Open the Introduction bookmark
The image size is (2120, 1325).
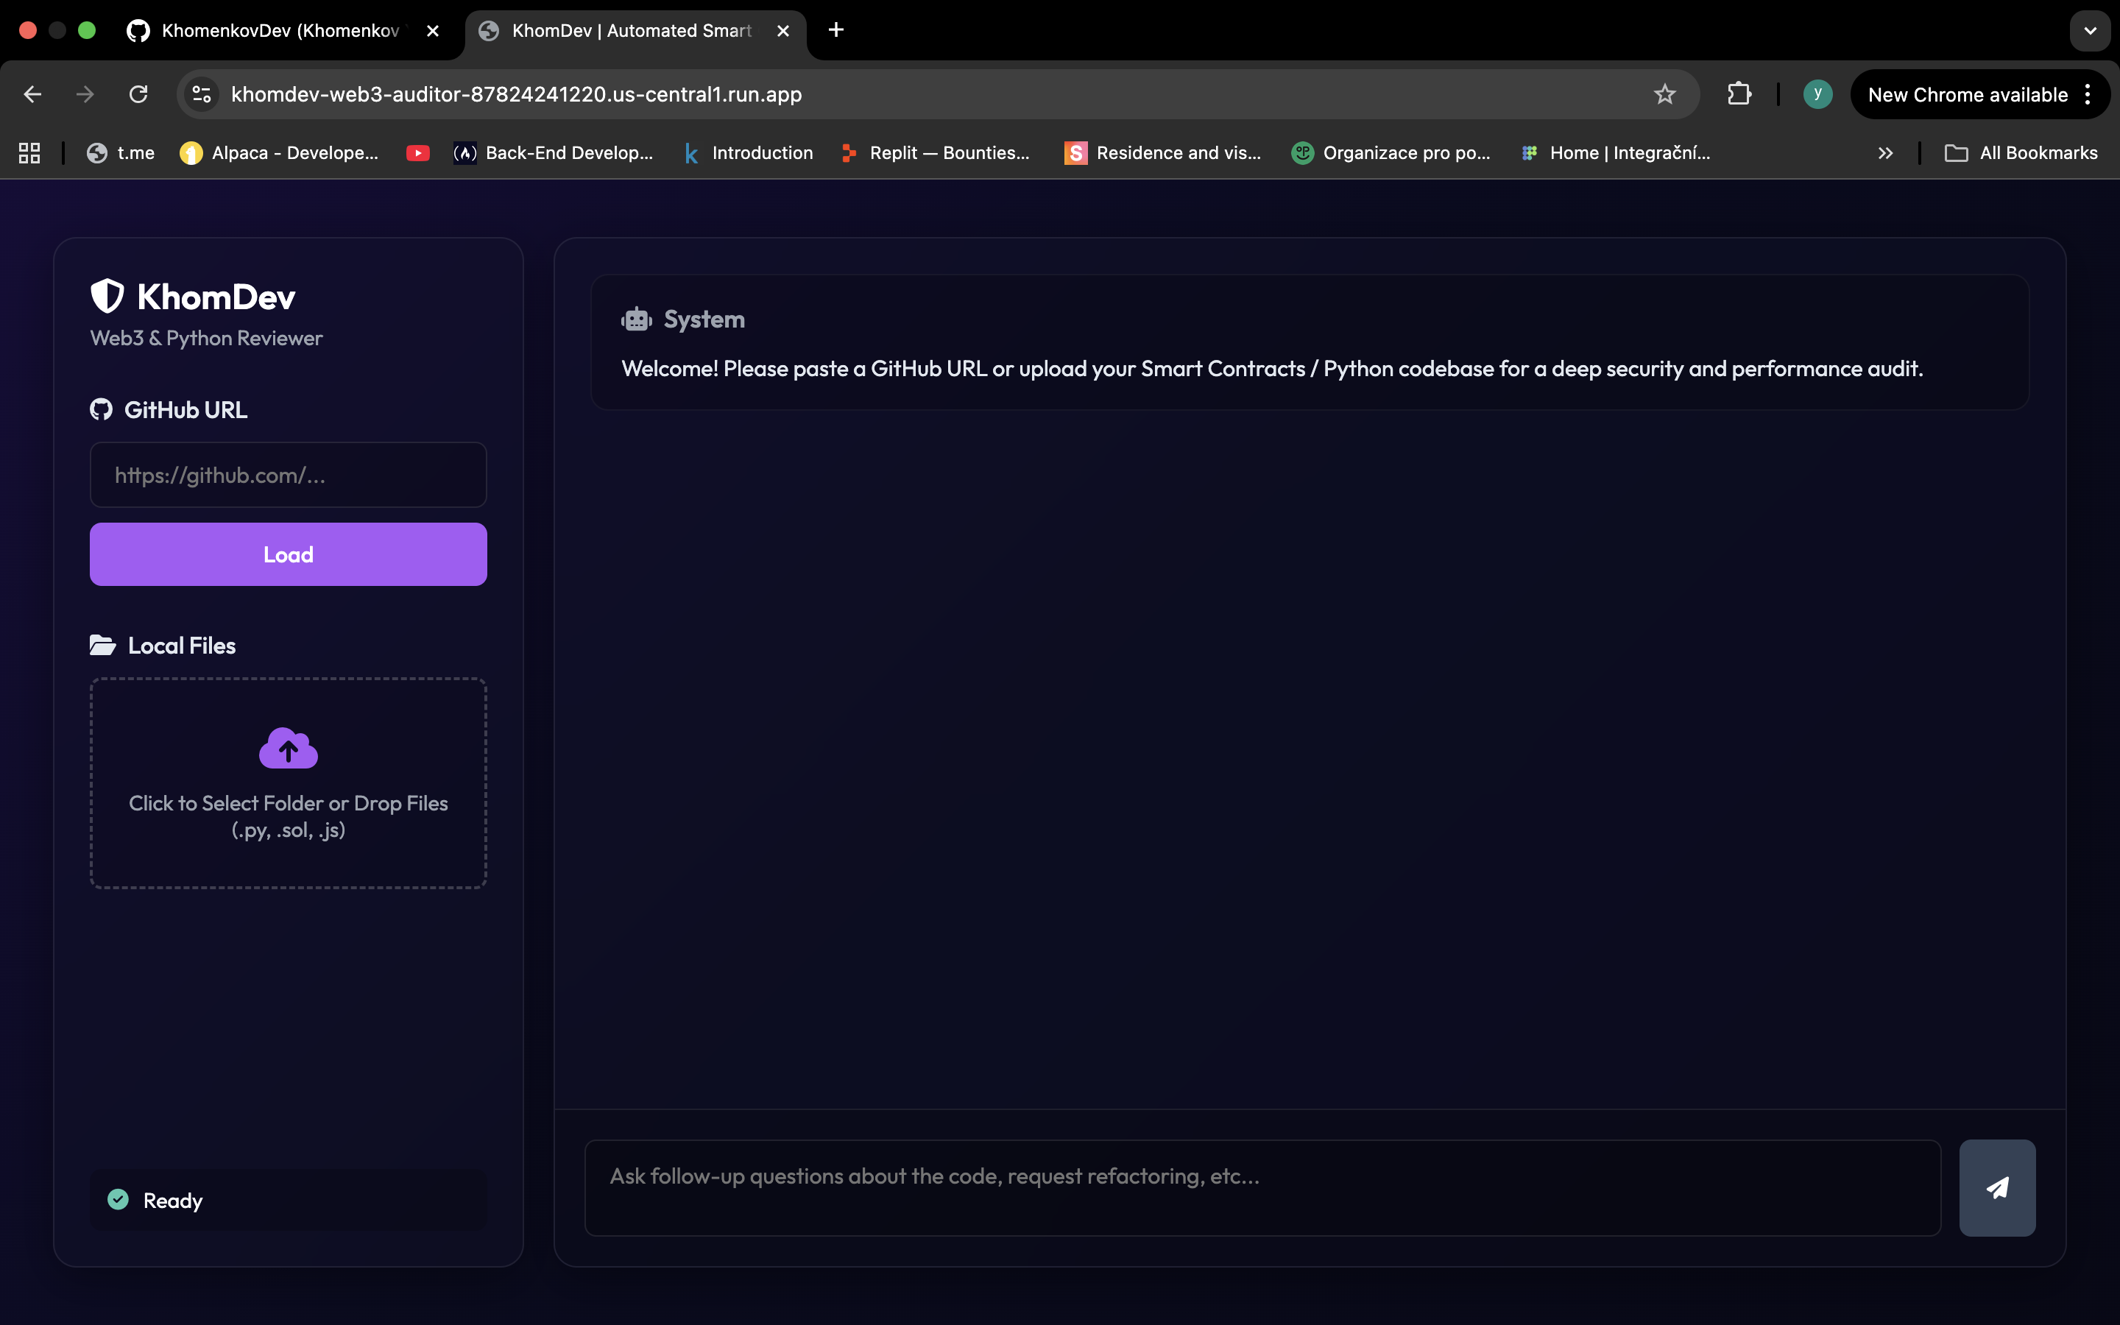pos(748,152)
